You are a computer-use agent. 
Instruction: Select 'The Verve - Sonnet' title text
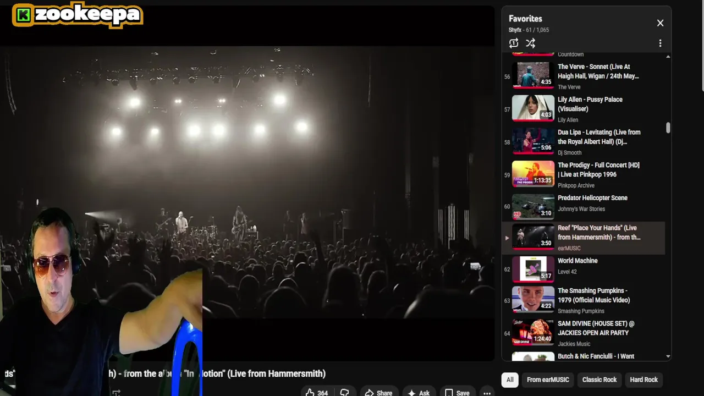[598, 71]
